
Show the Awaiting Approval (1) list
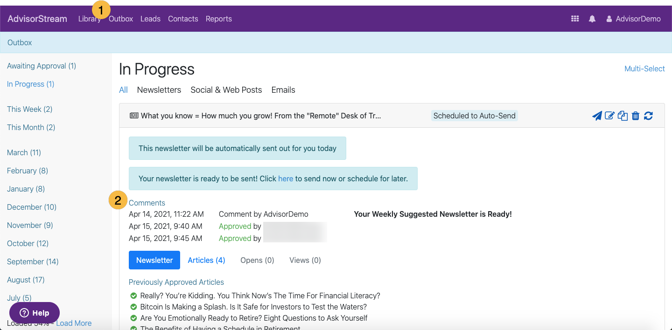point(42,66)
